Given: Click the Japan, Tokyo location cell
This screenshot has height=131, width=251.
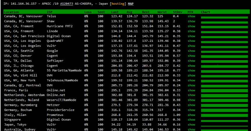Looking at the screenshot, I should click(x=15, y=125).
